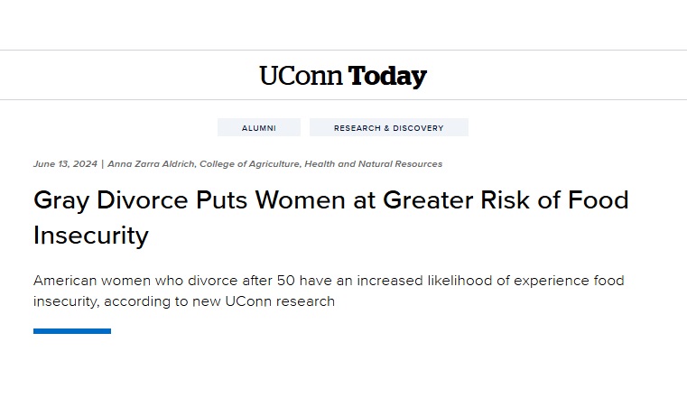
Task: Click the bold word Today in masthead
Action: 387,77
